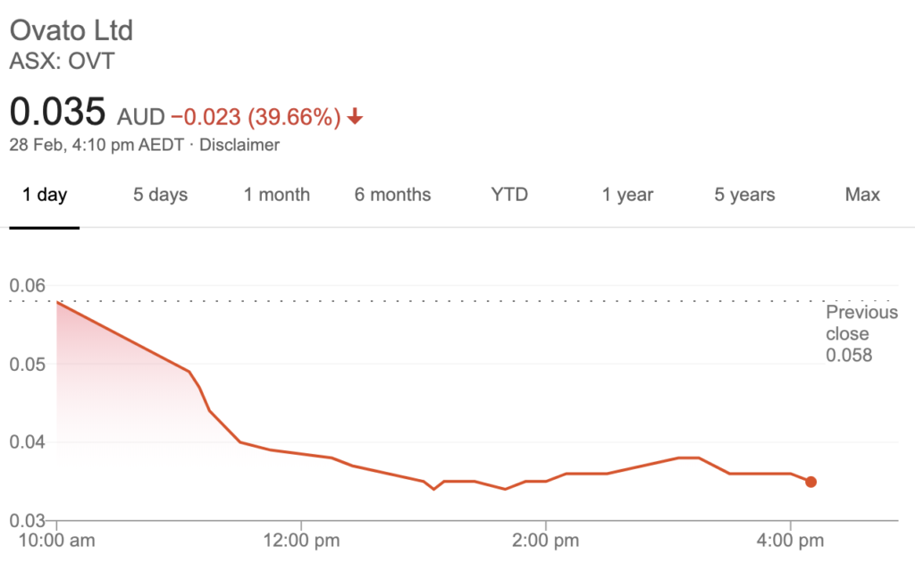The height and width of the screenshot is (563, 915).
Task: Click the −0.023 (39.66%) change text
Action: [x=256, y=117]
